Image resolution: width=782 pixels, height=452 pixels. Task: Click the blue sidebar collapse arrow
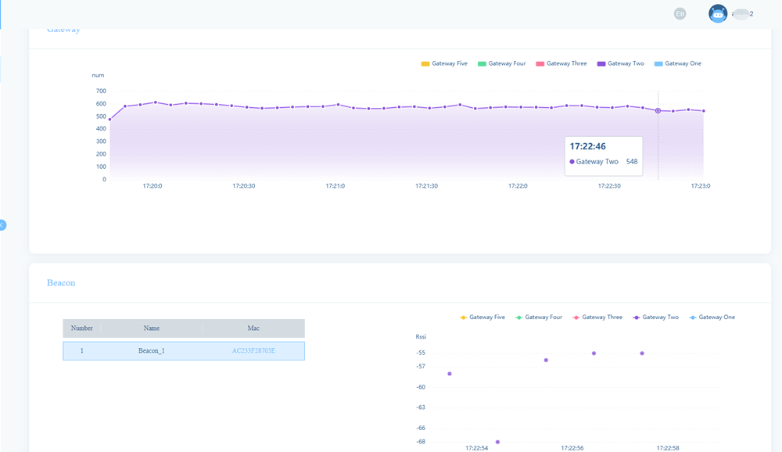tap(2, 224)
